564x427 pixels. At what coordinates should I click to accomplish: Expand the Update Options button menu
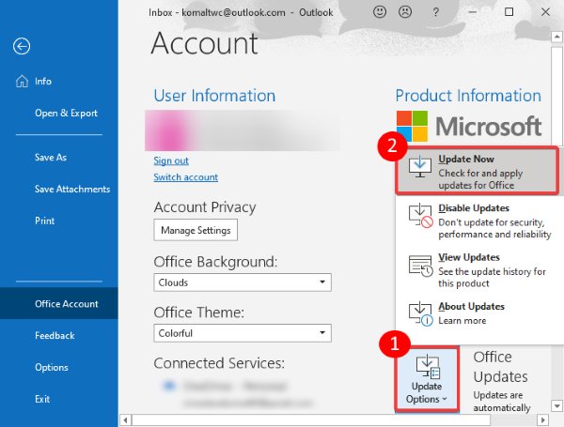tap(426, 379)
